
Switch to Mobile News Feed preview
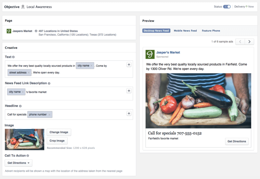(185, 31)
